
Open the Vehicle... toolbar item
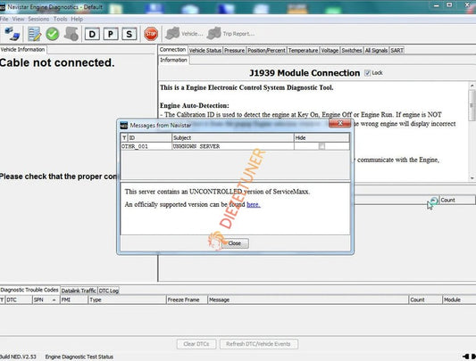point(184,34)
